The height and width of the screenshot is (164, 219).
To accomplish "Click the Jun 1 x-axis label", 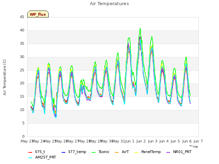I will (x=130, y=141).
